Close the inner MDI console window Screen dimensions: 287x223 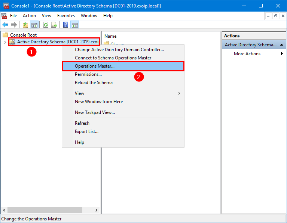point(283,16)
